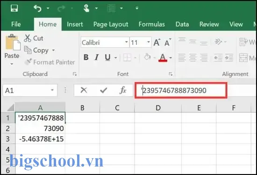The height and width of the screenshot is (175, 257).
Task: Click the Paste clipboard icon
Action: (13, 42)
